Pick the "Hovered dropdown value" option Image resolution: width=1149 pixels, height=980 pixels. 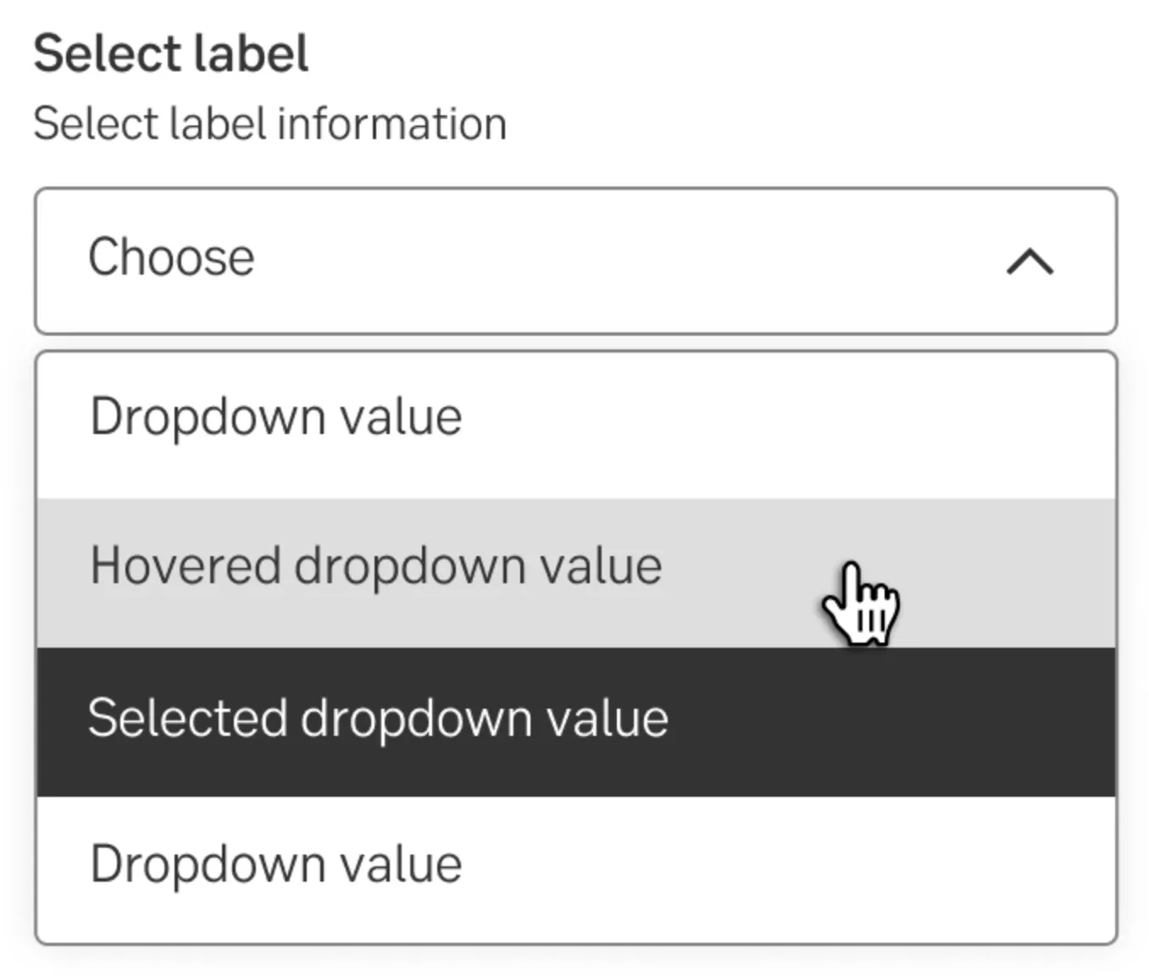point(375,566)
